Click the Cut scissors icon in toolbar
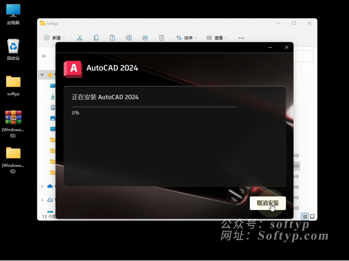349x261 pixels. tap(80, 38)
